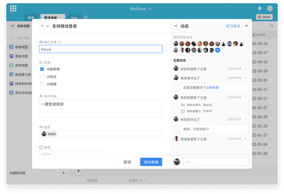Uncheck the 功能新增 checkbox
The width and height of the screenshot is (284, 194).
click(x=42, y=69)
